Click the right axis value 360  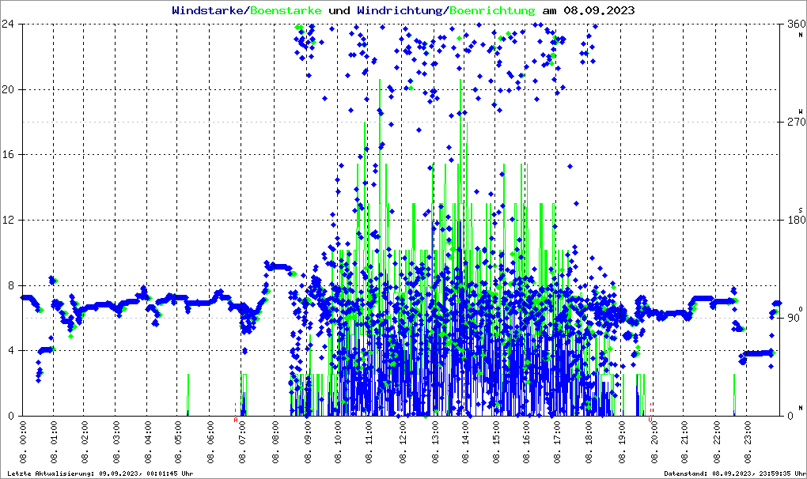796,24
